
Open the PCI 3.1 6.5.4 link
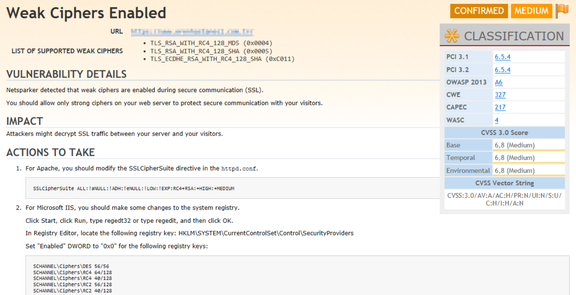click(x=502, y=57)
